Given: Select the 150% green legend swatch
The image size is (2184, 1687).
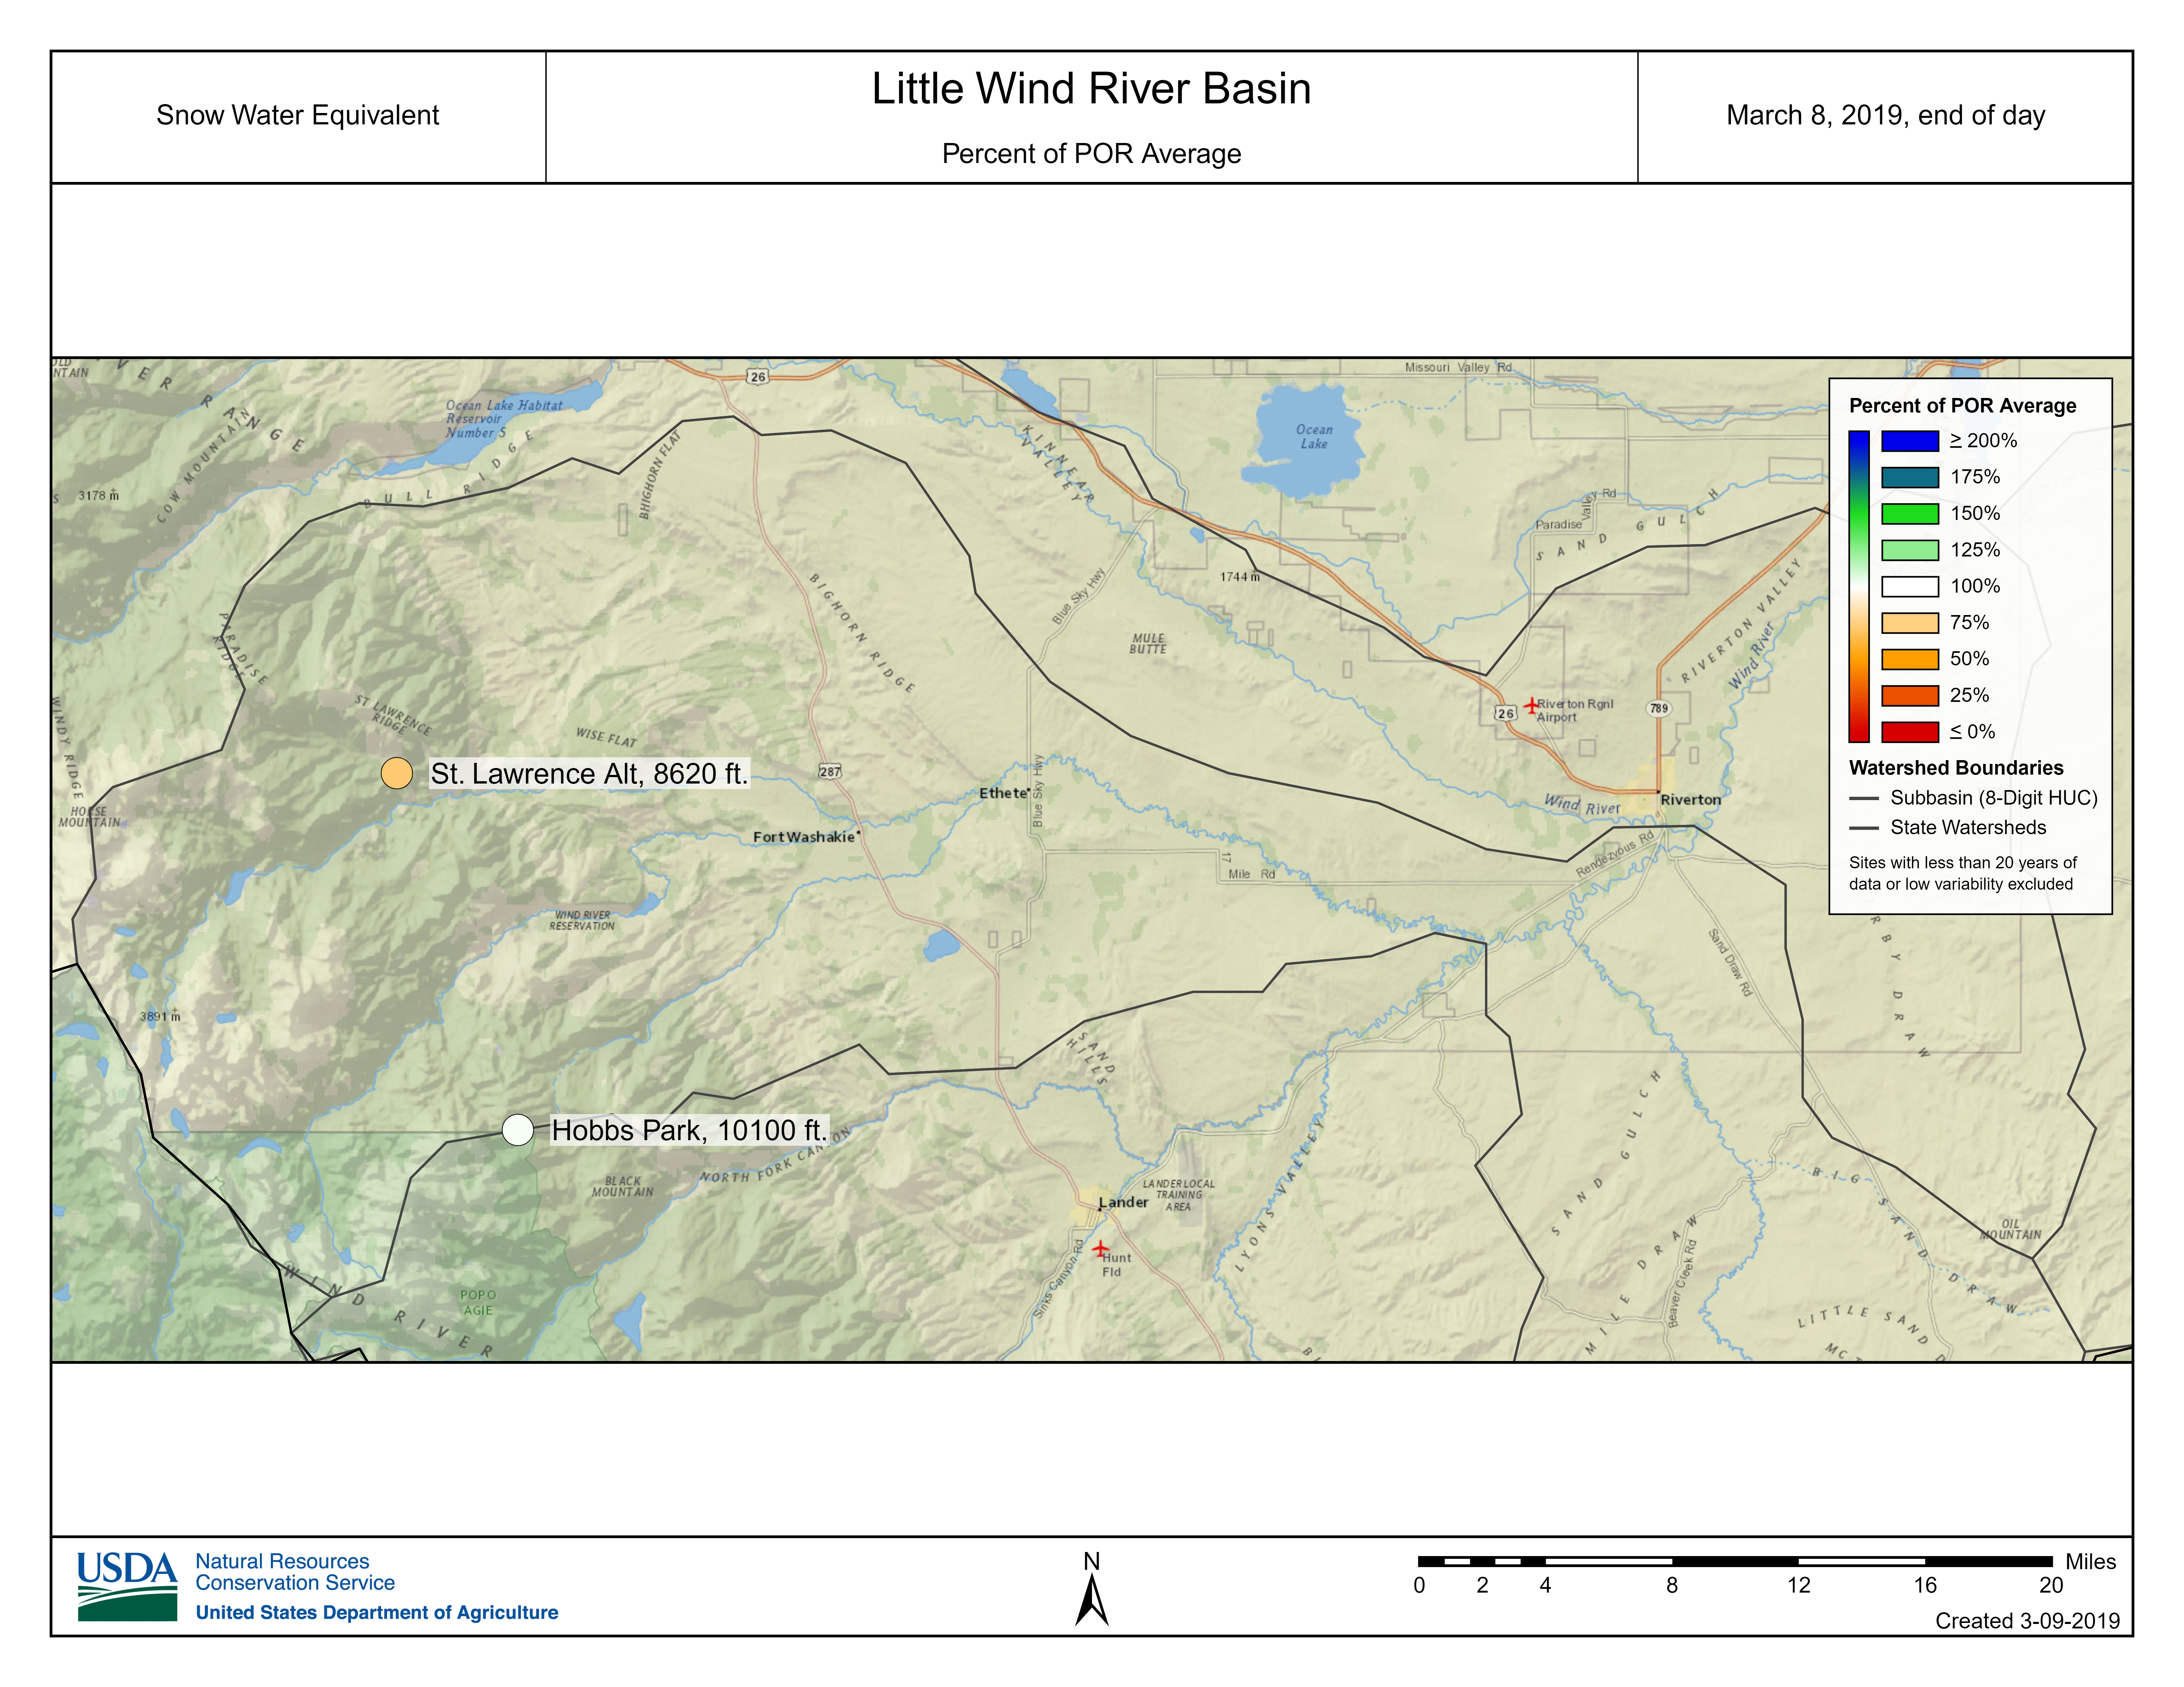Looking at the screenshot, I should pos(1910,514).
